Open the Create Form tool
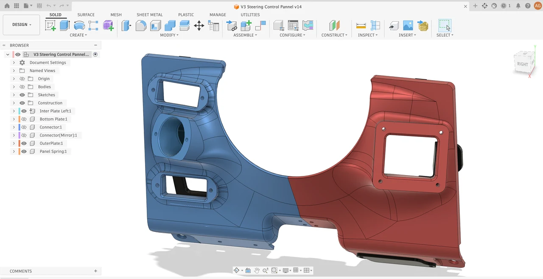 click(x=108, y=25)
